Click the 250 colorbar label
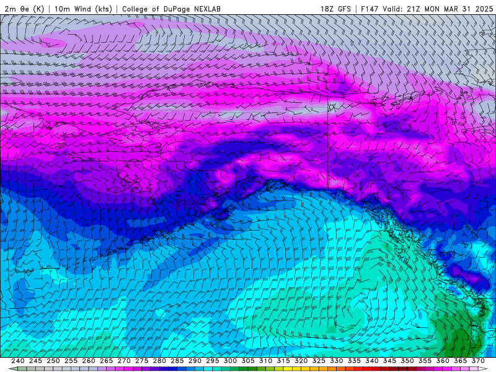The image size is (496, 372). (x=53, y=361)
